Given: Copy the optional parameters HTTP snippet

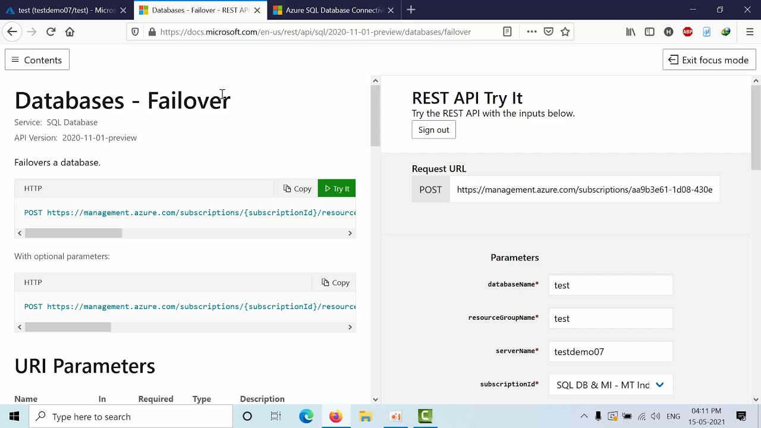Looking at the screenshot, I should click(335, 282).
